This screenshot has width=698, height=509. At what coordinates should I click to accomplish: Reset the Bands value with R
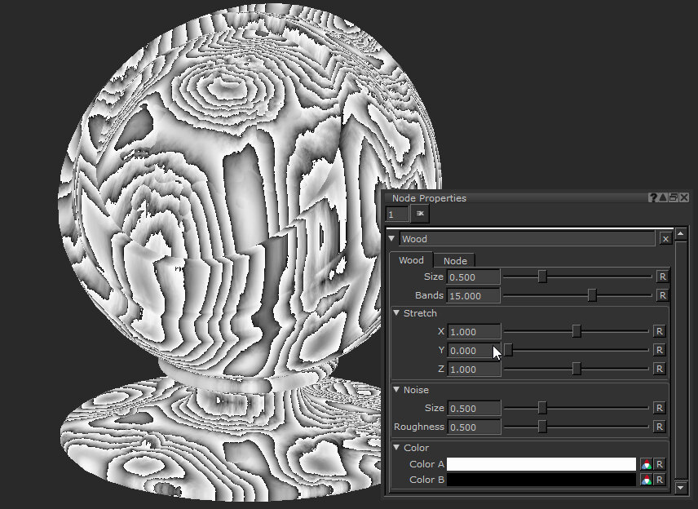[662, 295]
